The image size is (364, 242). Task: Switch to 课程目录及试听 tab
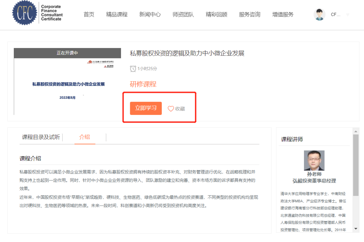(x=41, y=137)
